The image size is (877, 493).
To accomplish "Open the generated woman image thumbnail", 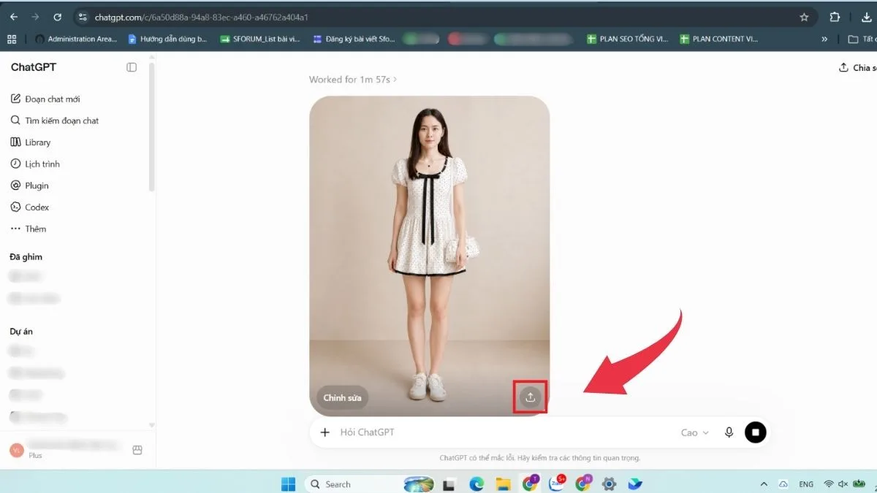I will pos(430,256).
